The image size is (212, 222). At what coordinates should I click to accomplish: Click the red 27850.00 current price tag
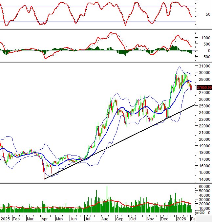click(203, 87)
